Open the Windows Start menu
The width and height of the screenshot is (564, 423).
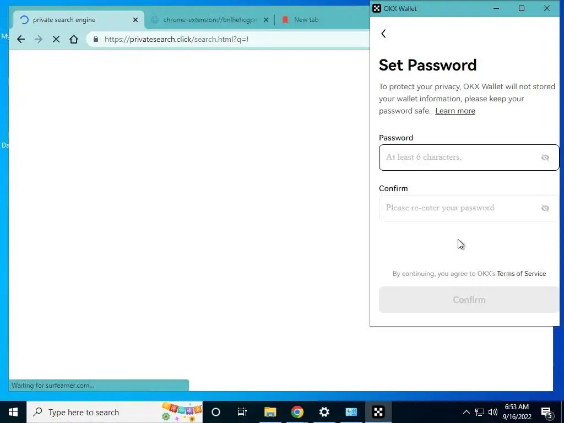[13, 412]
